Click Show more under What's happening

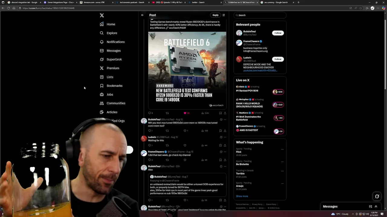(x=242, y=196)
